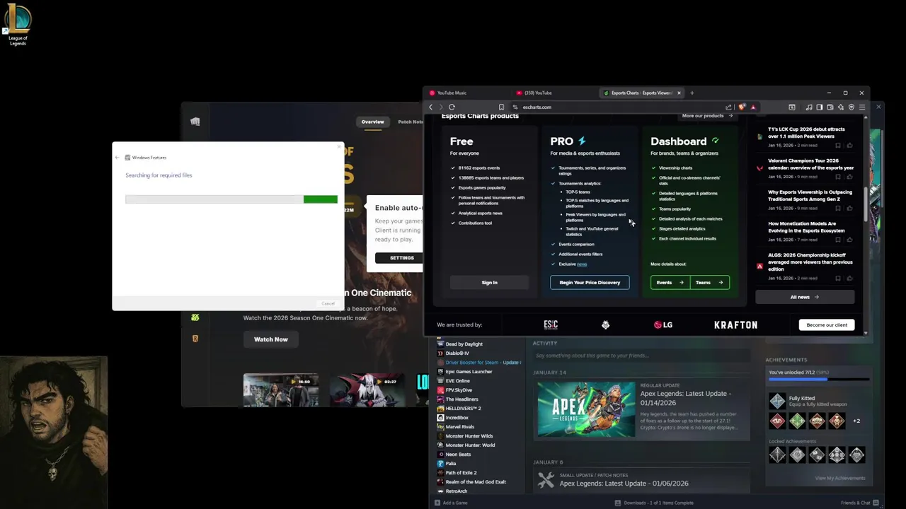Expand the +2 more achievements in Steam
The height and width of the screenshot is (509, 906).
pos(856,421)
